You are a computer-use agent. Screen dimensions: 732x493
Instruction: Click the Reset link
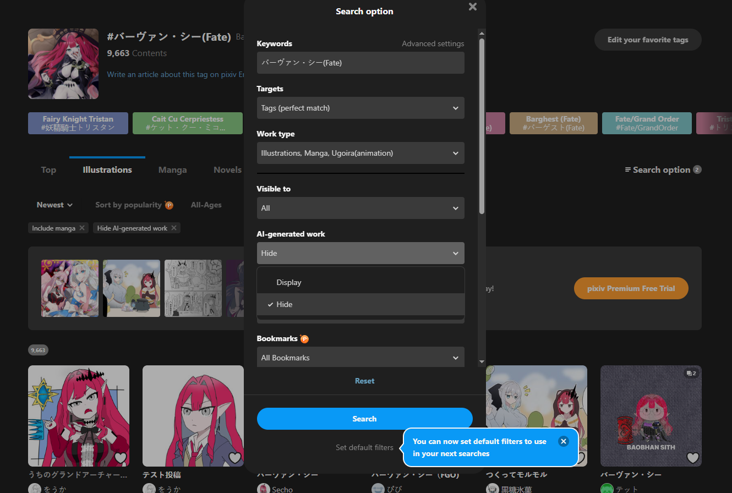364,381
